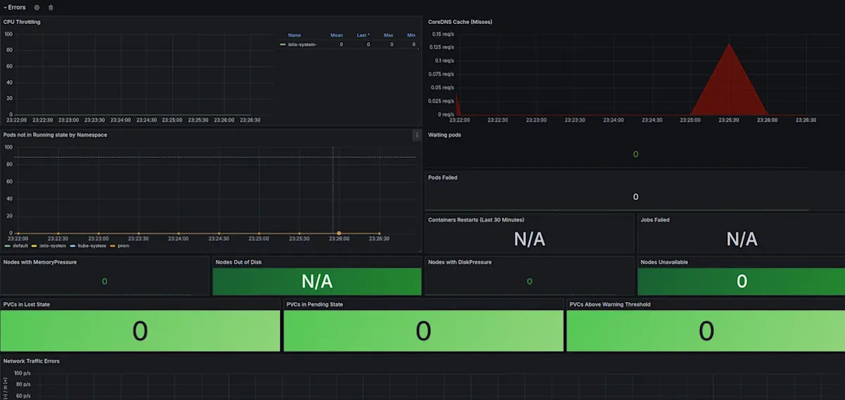Click the red spike peak in CoreDNS chart
This screenshot has height=400, width=845.
pyautogui.click(x=729, y=45)
